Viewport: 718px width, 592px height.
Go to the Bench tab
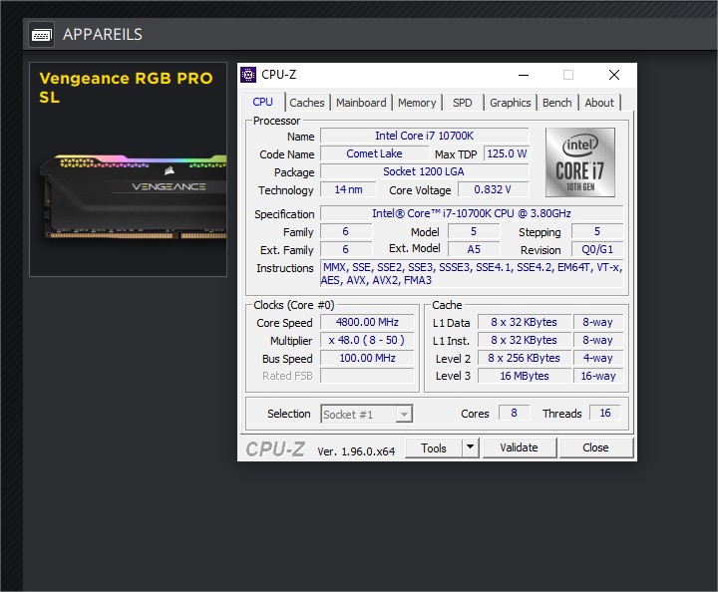[556, 103]
